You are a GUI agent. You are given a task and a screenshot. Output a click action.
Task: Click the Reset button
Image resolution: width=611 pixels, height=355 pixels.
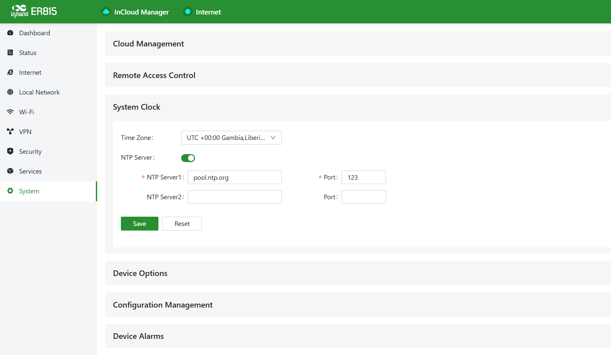(x=182, y=224)
